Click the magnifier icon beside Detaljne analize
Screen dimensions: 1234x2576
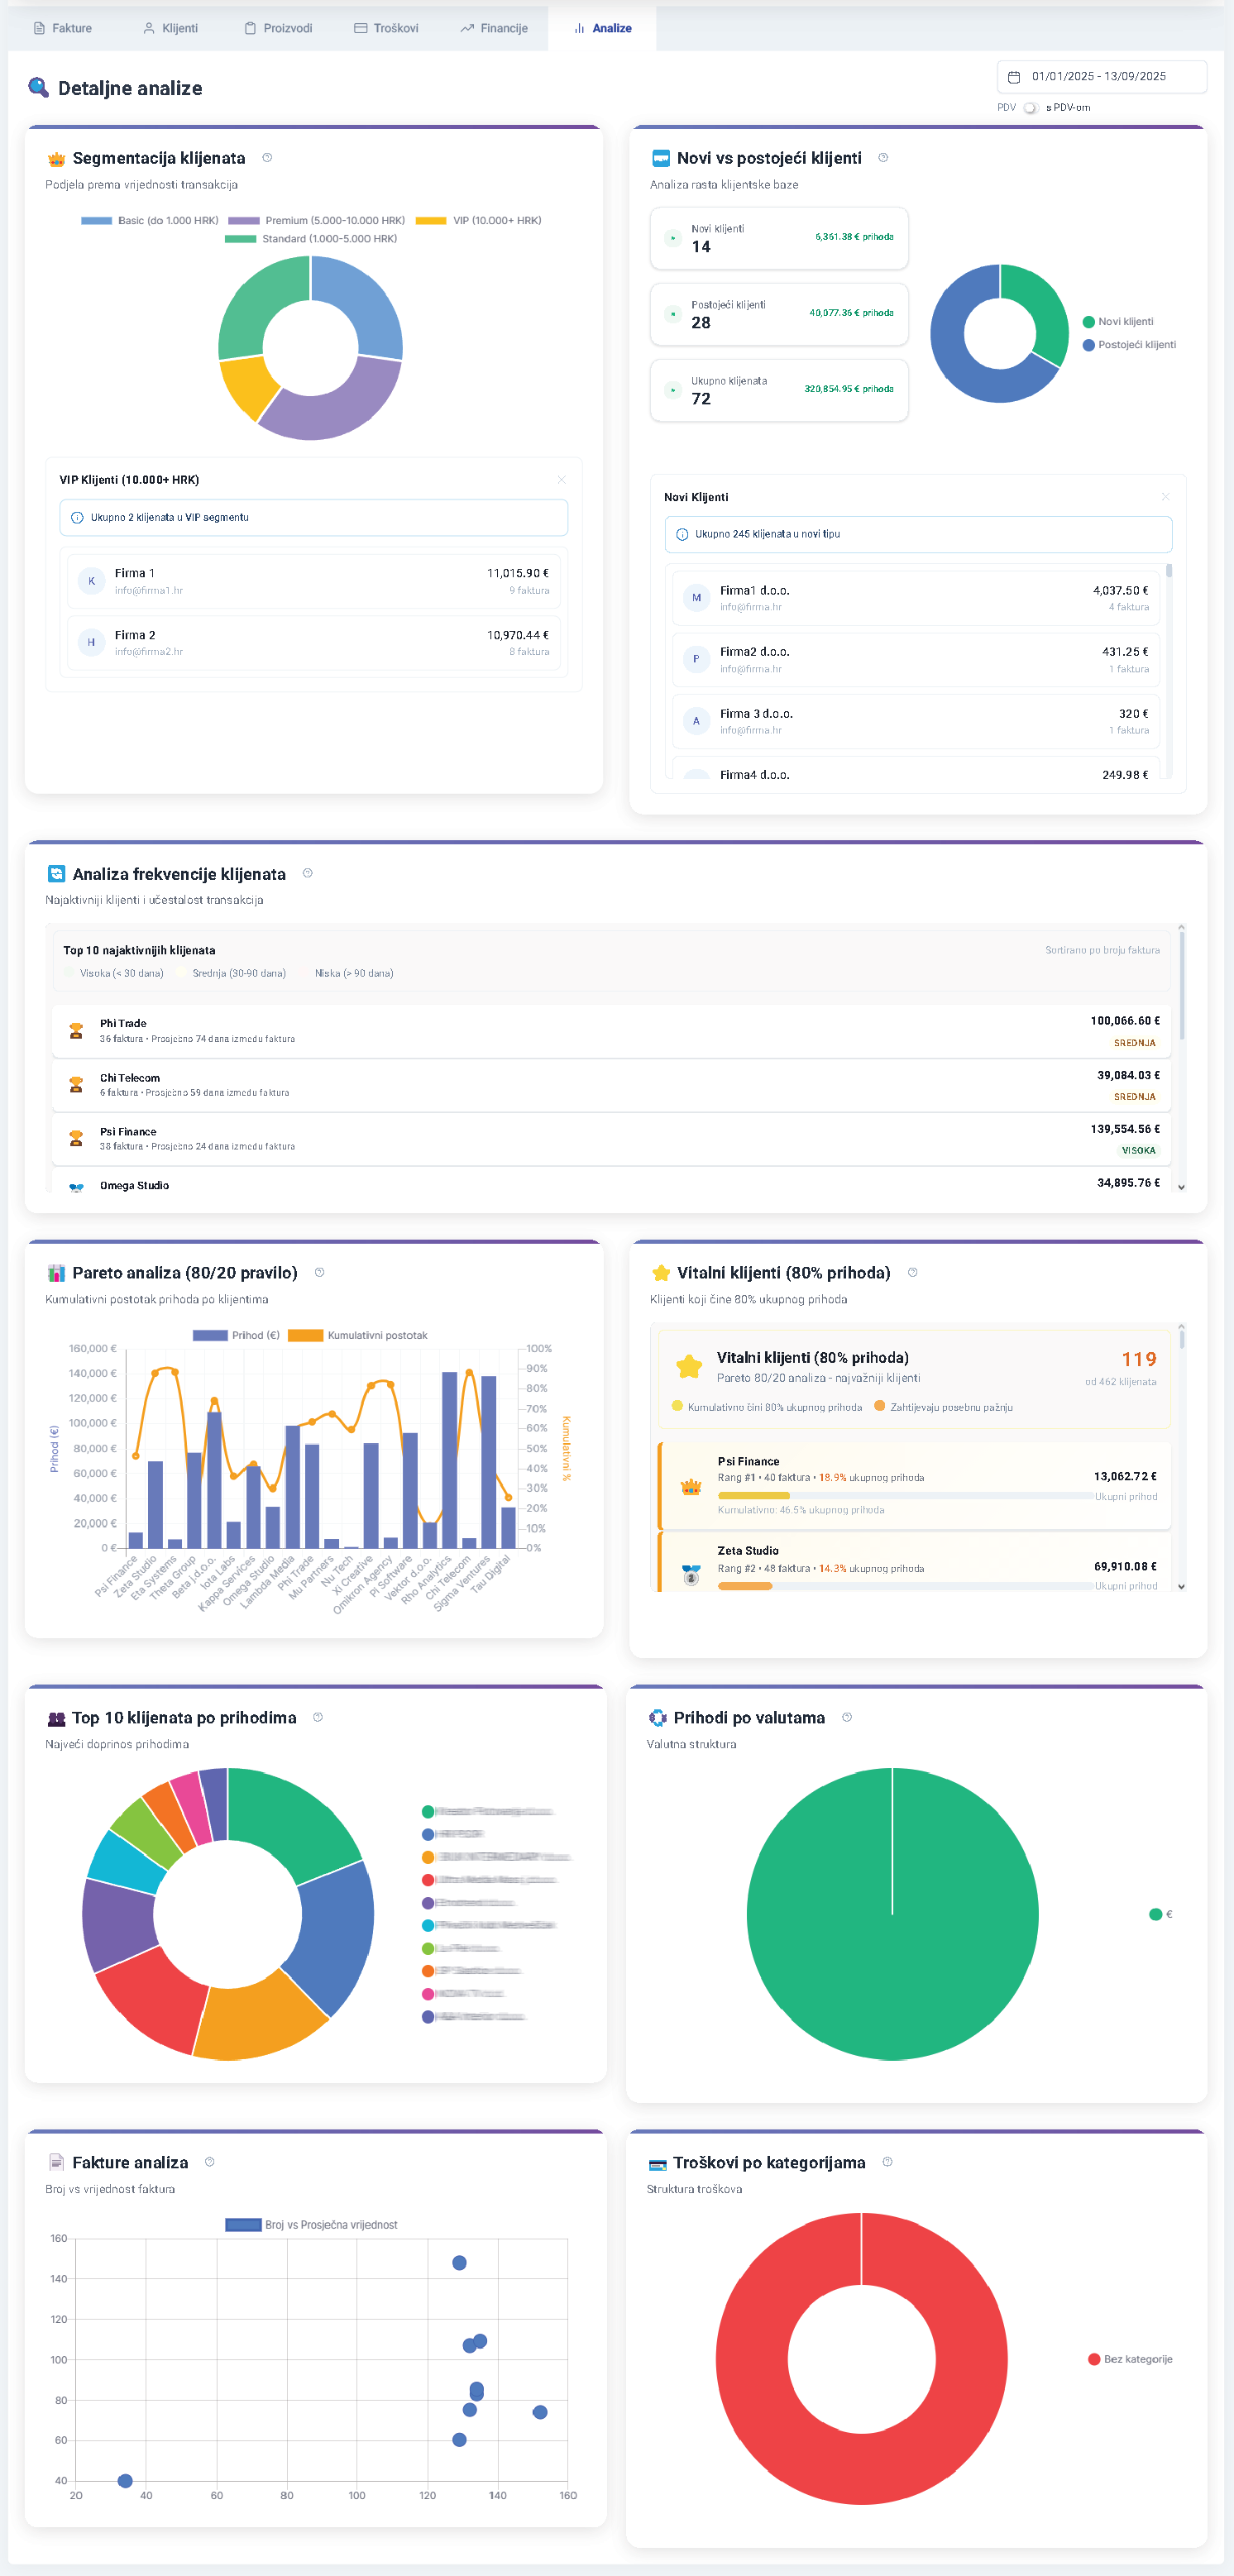click(x=38, y=88)
